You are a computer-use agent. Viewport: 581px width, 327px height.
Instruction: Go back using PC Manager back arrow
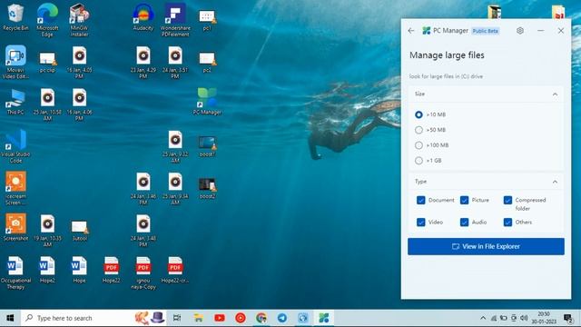(x=411, y=31)
